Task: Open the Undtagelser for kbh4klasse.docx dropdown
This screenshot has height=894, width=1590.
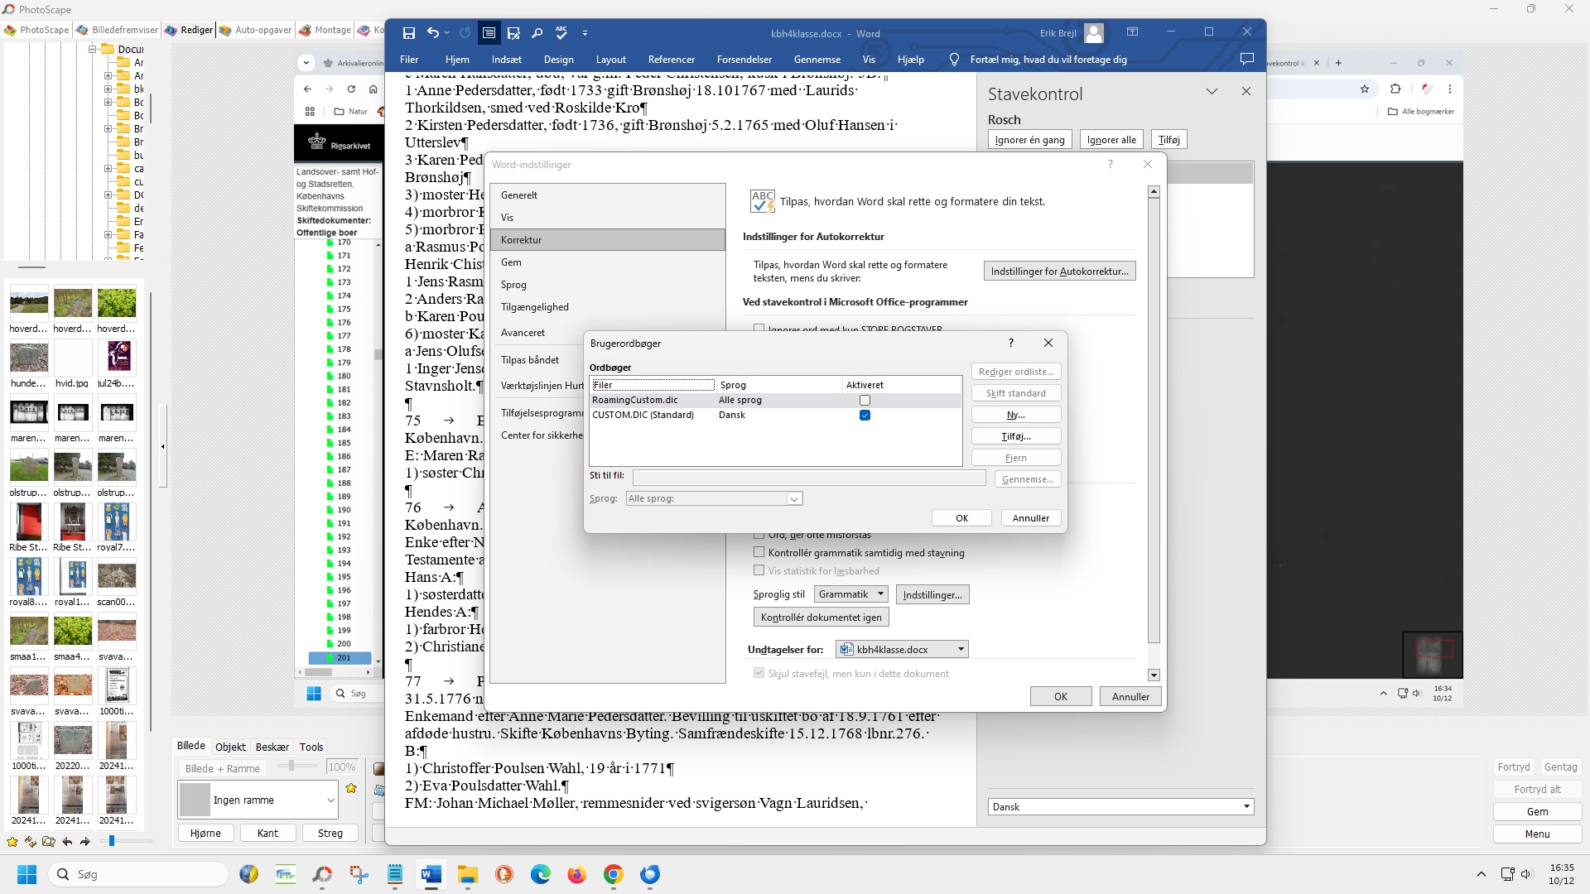Action: [902, 649]
